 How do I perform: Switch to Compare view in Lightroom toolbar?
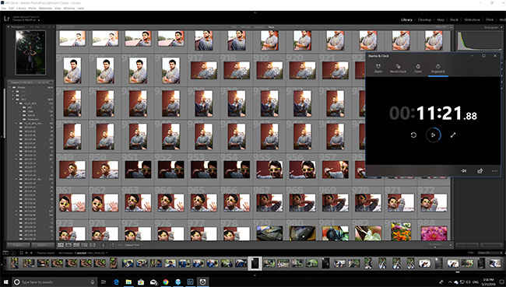click(x=76, y=245)
